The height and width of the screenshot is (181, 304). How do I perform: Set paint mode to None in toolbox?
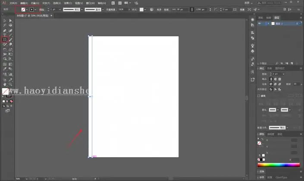[12, 101]
